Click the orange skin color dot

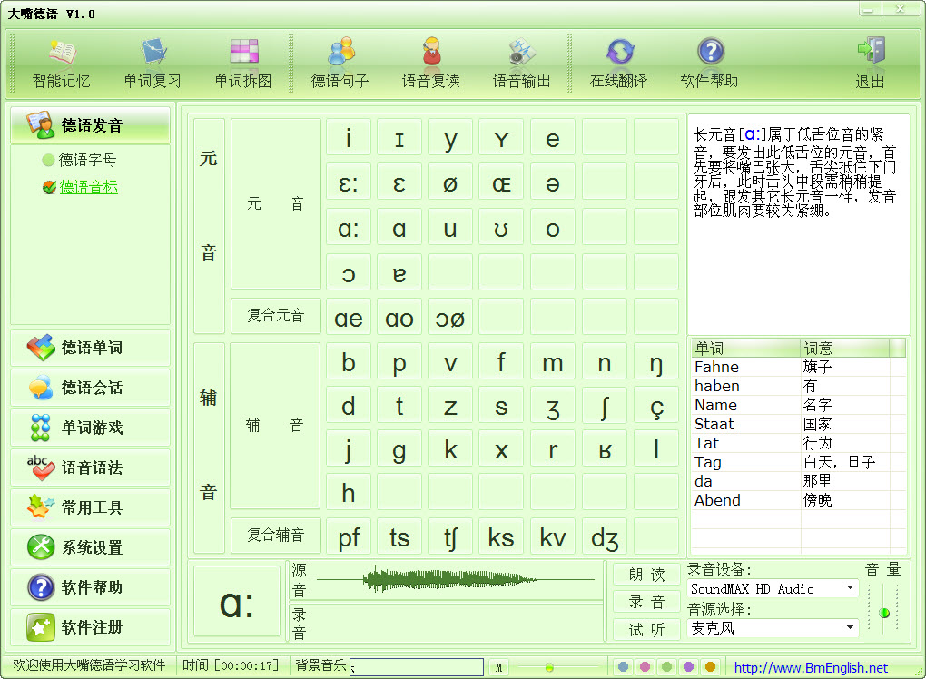[711, 666]
